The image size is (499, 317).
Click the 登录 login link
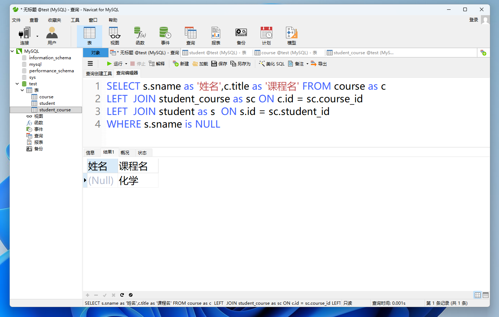pos(474,20)
